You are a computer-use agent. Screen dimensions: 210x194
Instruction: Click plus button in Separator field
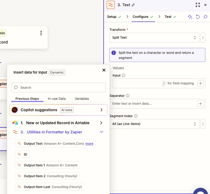coord(201,104)
